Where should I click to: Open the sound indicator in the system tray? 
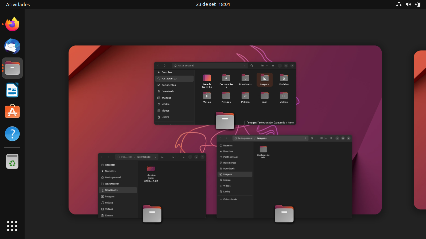(x=408, y=4)
